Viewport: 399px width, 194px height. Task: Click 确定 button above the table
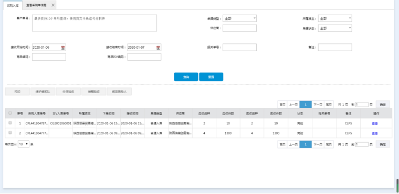[x=383, y=105]
